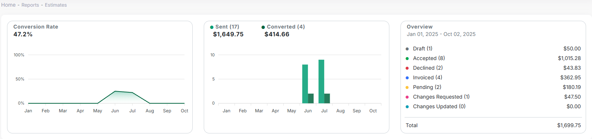Click the June Sent bar in the chart

pyautogui.click(x=305, y=84)
